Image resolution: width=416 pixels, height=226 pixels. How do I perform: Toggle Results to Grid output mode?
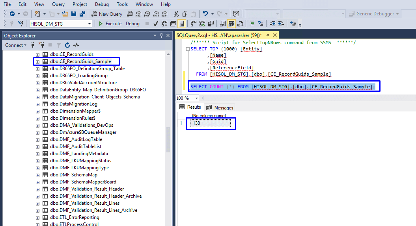click(231, 24)
